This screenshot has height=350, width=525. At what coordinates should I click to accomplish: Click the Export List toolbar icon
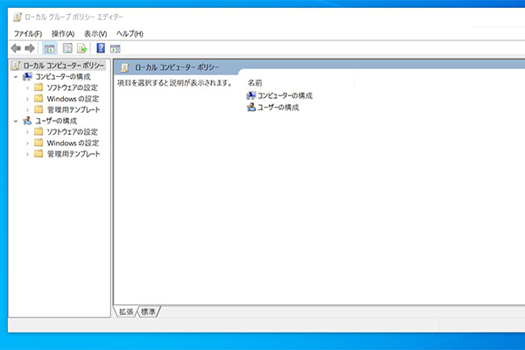(81, 49)
